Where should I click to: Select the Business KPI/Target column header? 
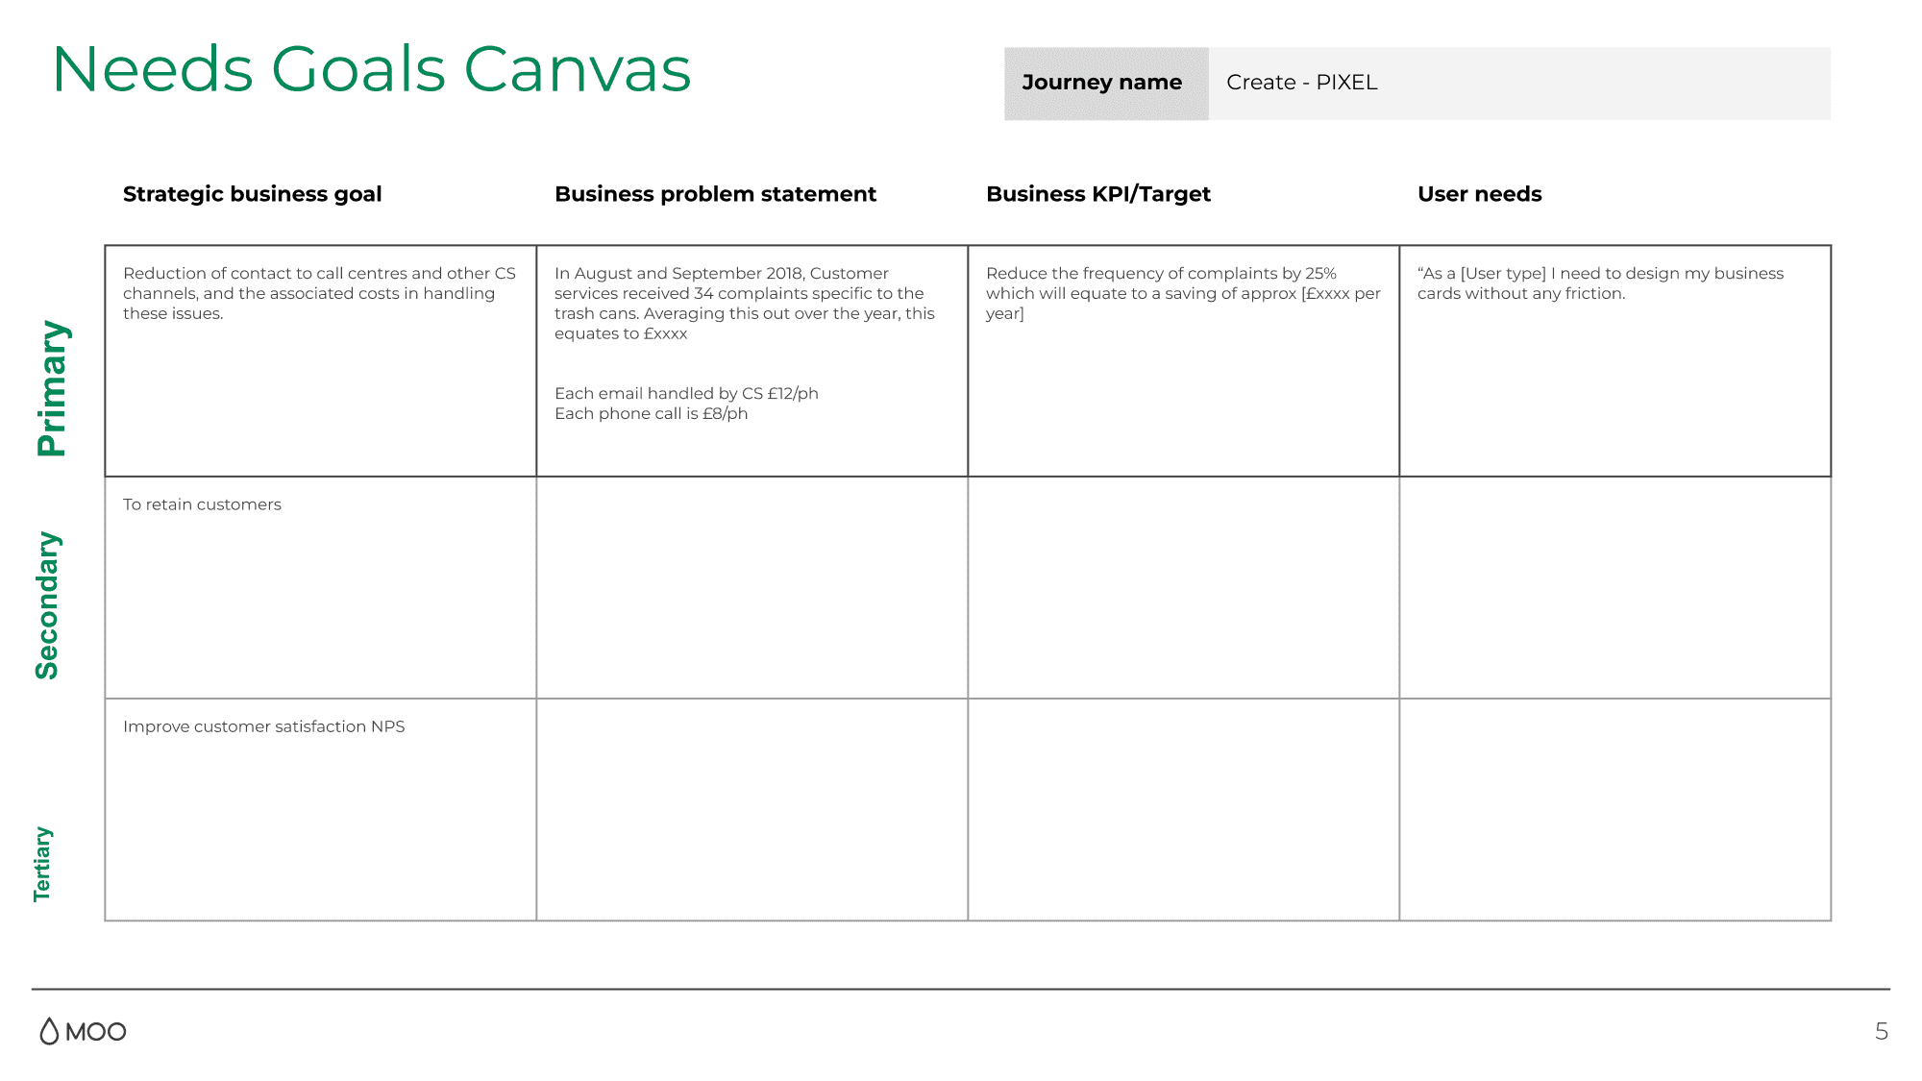tap(1097, 193)
